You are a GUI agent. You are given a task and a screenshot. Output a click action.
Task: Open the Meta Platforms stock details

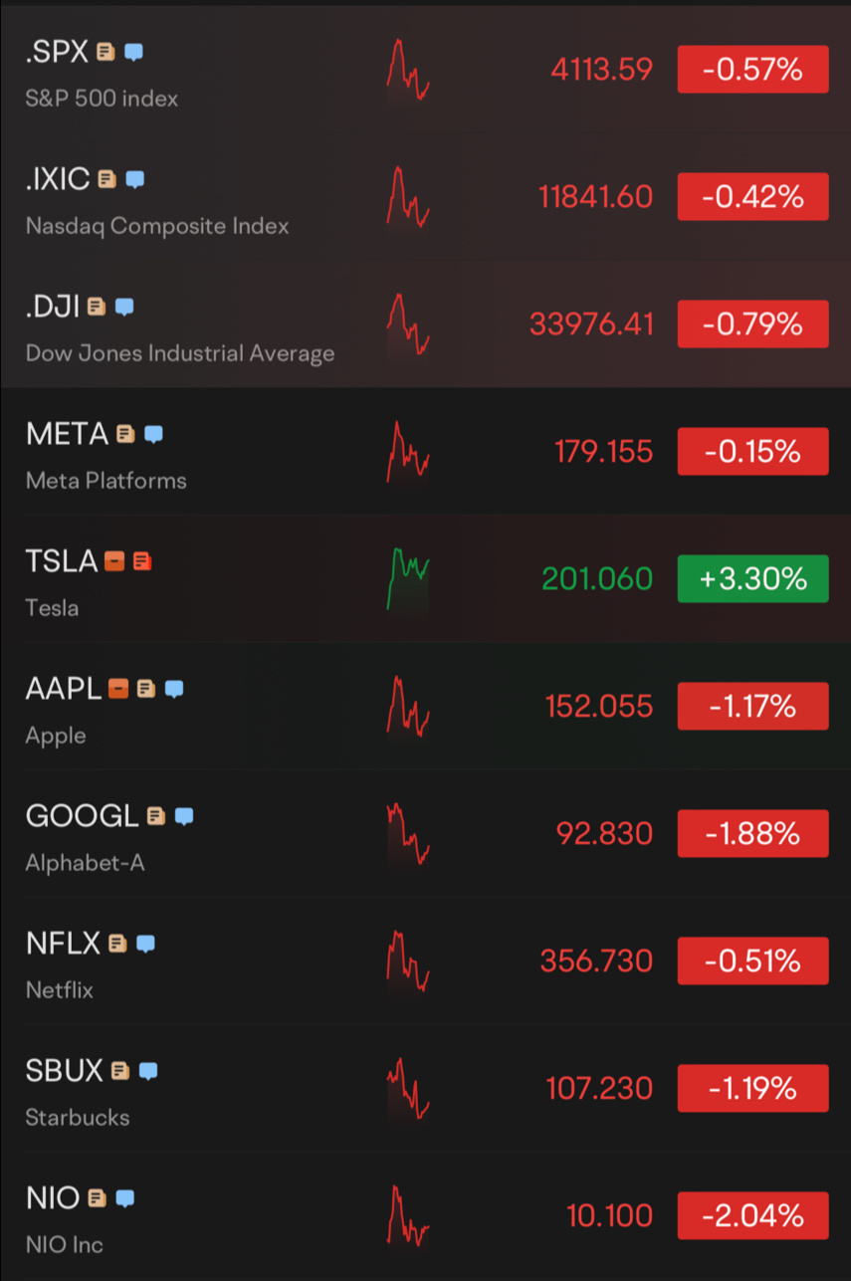pyautogui.click(x=425, y=452)
